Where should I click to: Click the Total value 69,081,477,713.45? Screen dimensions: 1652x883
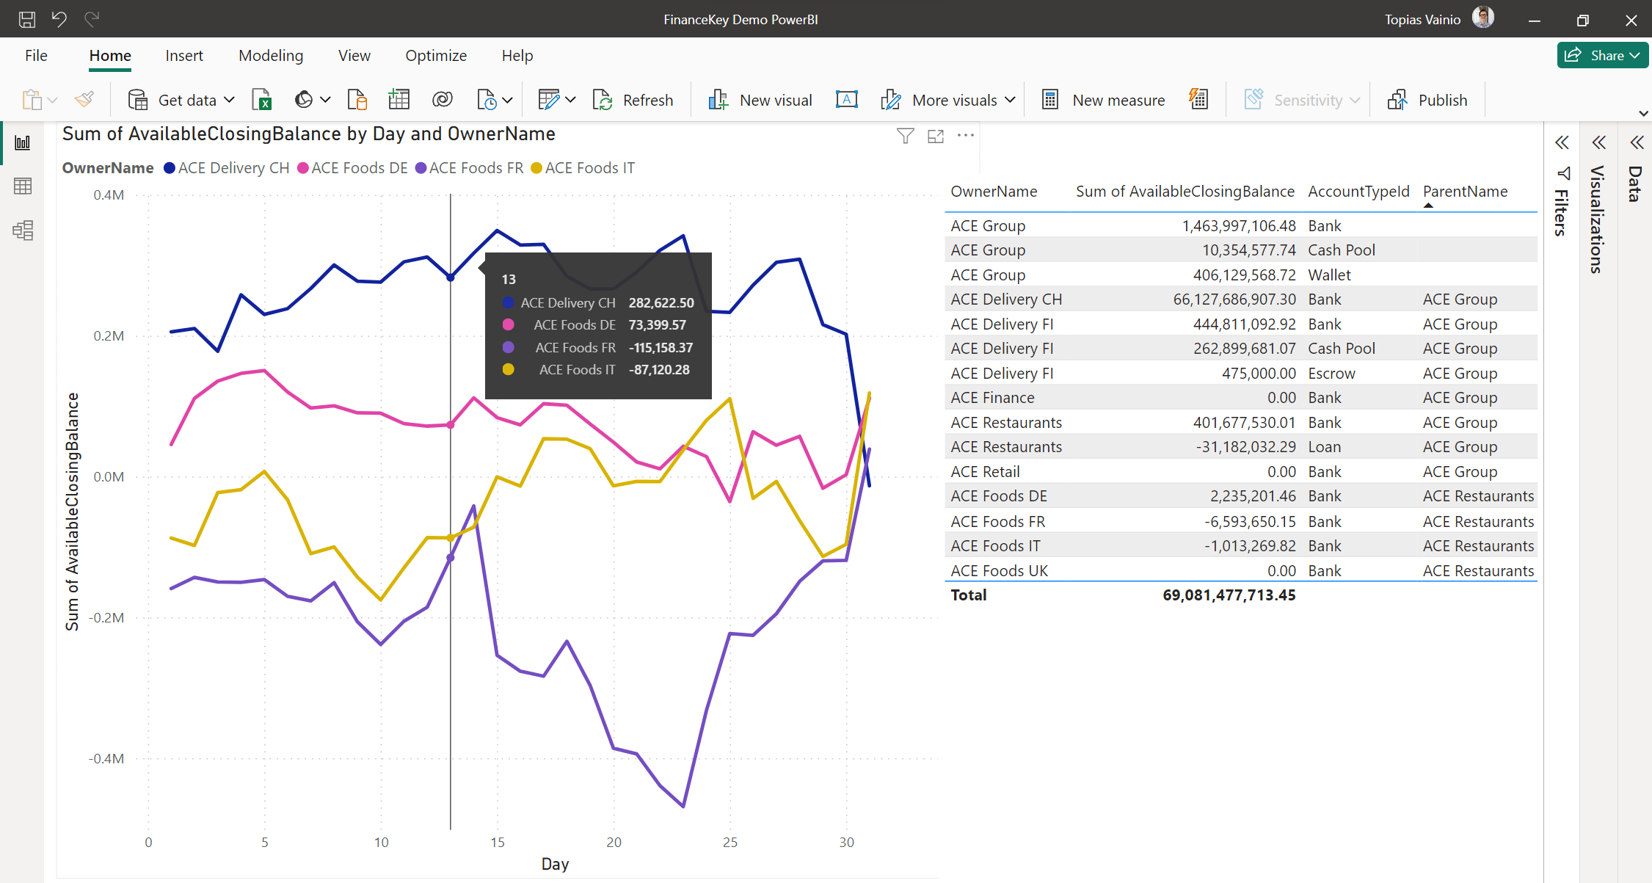click(1229, 595)
